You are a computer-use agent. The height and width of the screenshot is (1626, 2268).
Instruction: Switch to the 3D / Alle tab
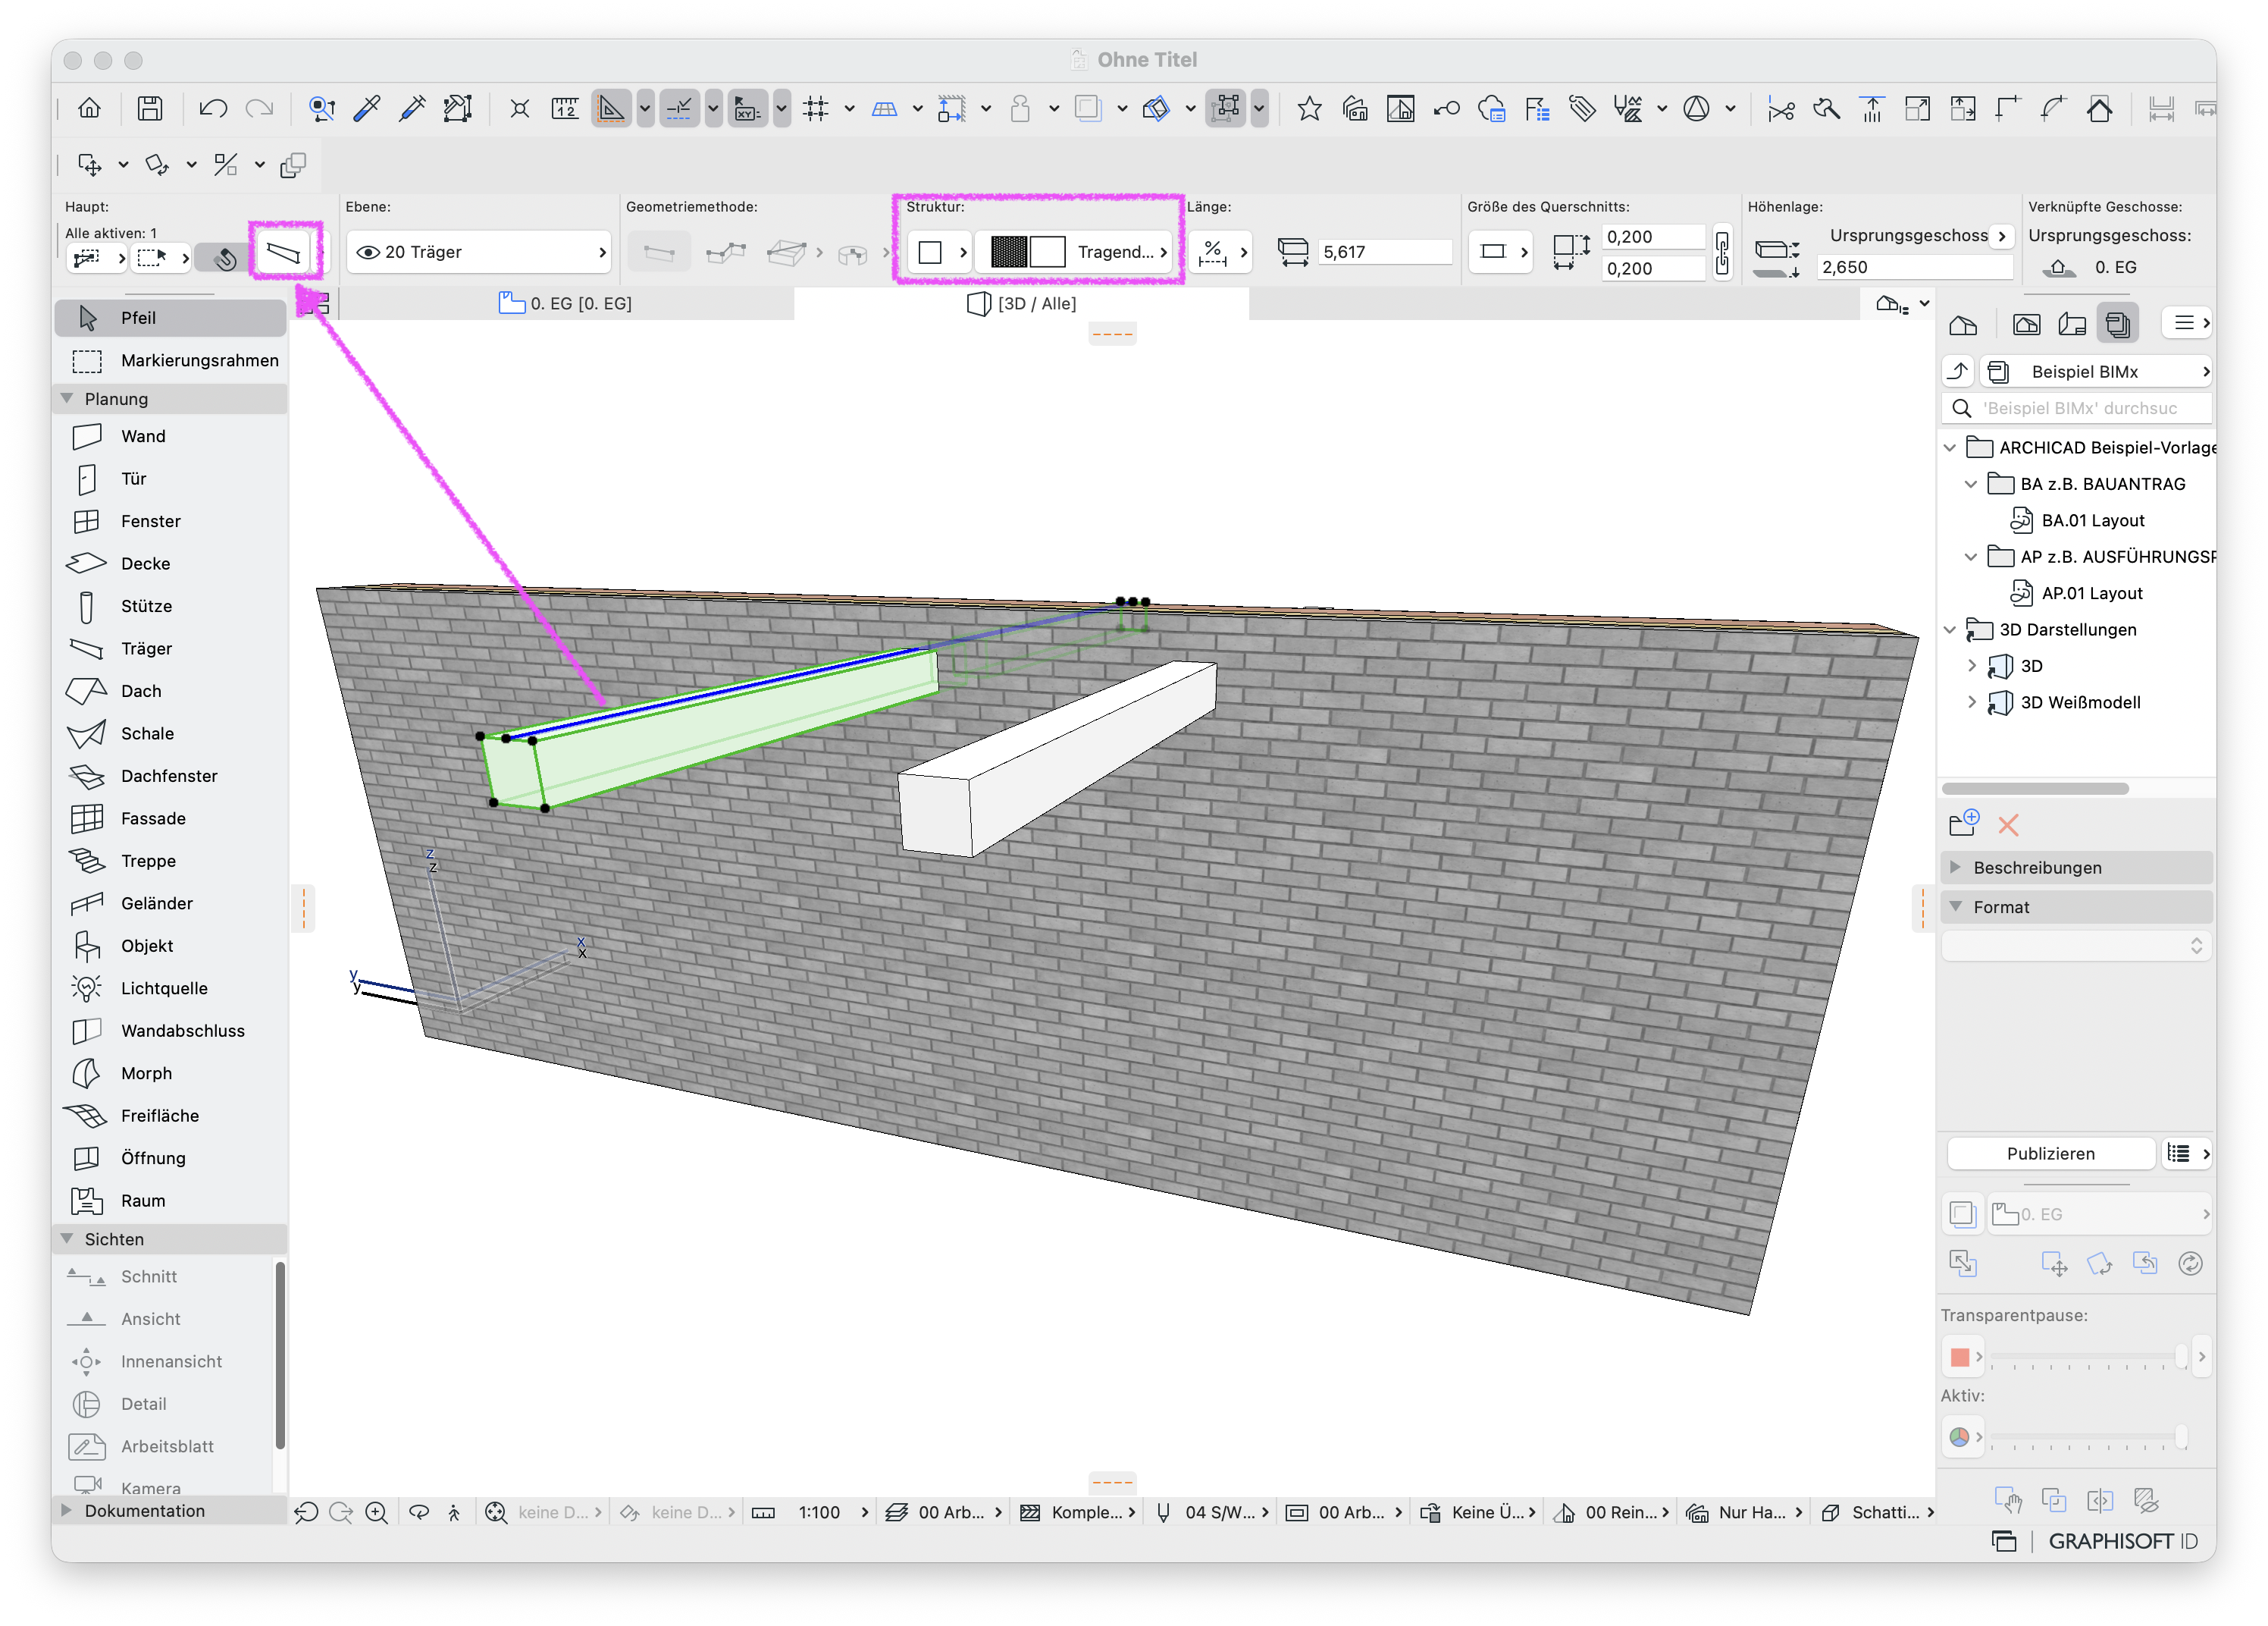click(1022, 303)
